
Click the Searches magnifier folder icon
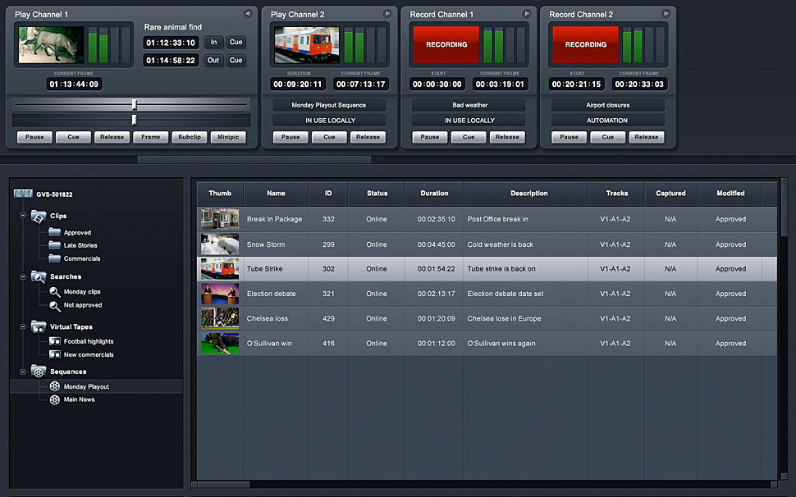point(38,277)
